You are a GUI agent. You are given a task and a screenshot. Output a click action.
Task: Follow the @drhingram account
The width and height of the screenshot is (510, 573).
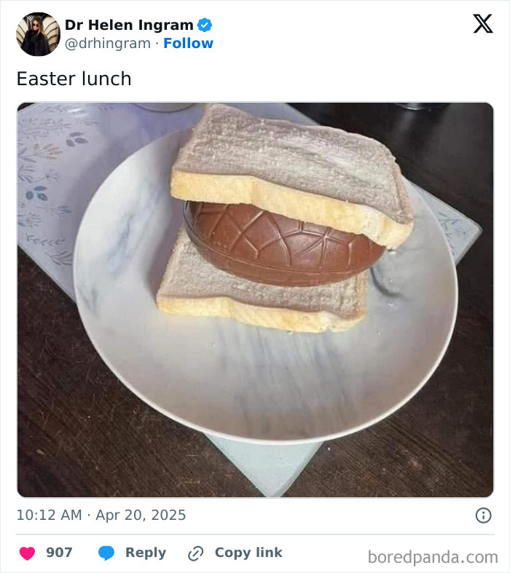point(188,44)
